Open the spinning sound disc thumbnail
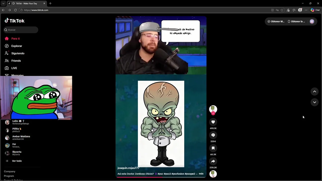The width and height of the screenshot is (322, 181). 213,174
